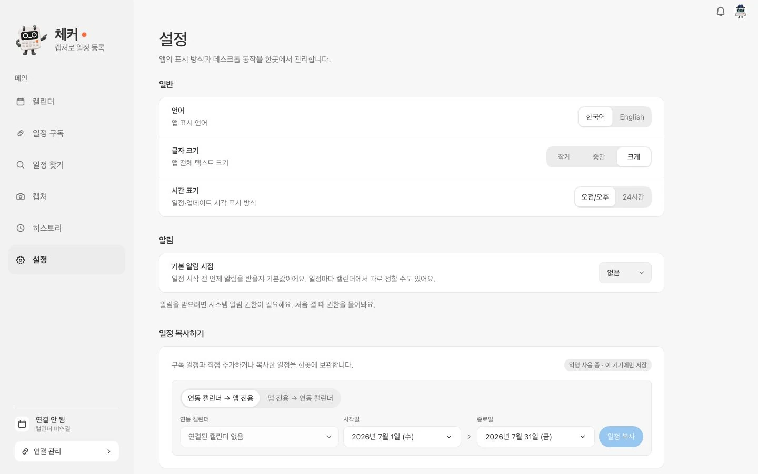Open 일정 구독 in the sidebar

[67, 133]
